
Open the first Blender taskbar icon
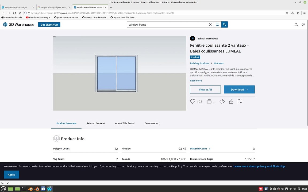pyautogui.click(x=30, y=189)
